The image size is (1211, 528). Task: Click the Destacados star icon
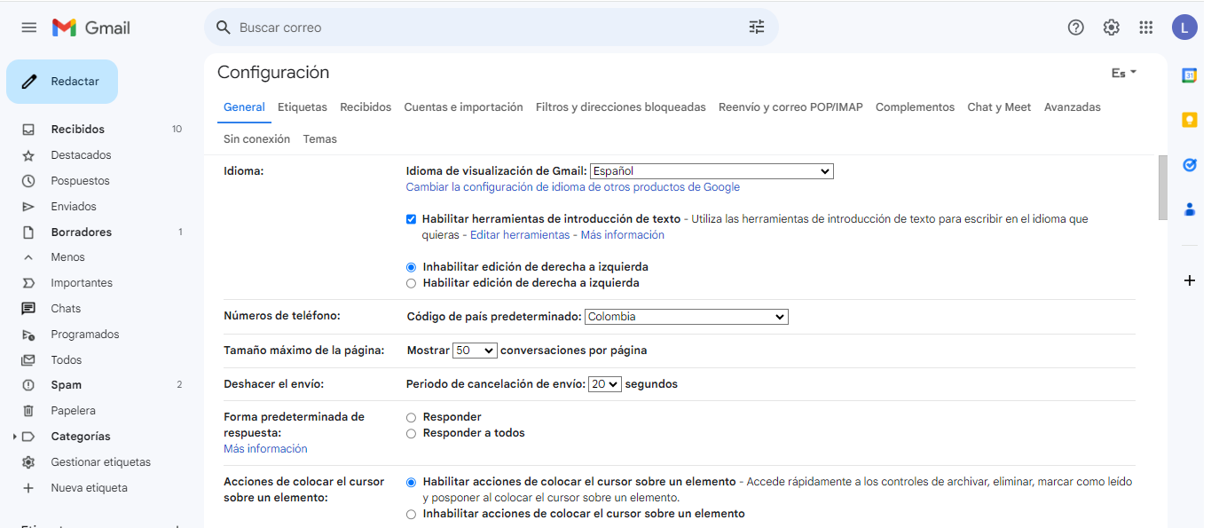pyautogui.click(x=28, y=155)
